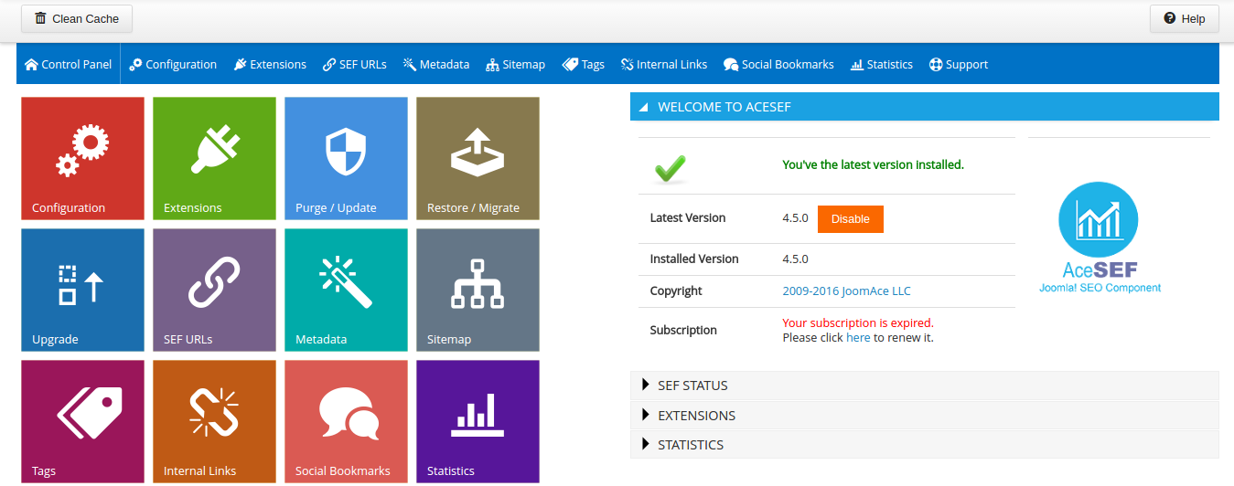Open the gray Sitemap tile
This screenshot has width=1234, height=486.
click(478, 291)
